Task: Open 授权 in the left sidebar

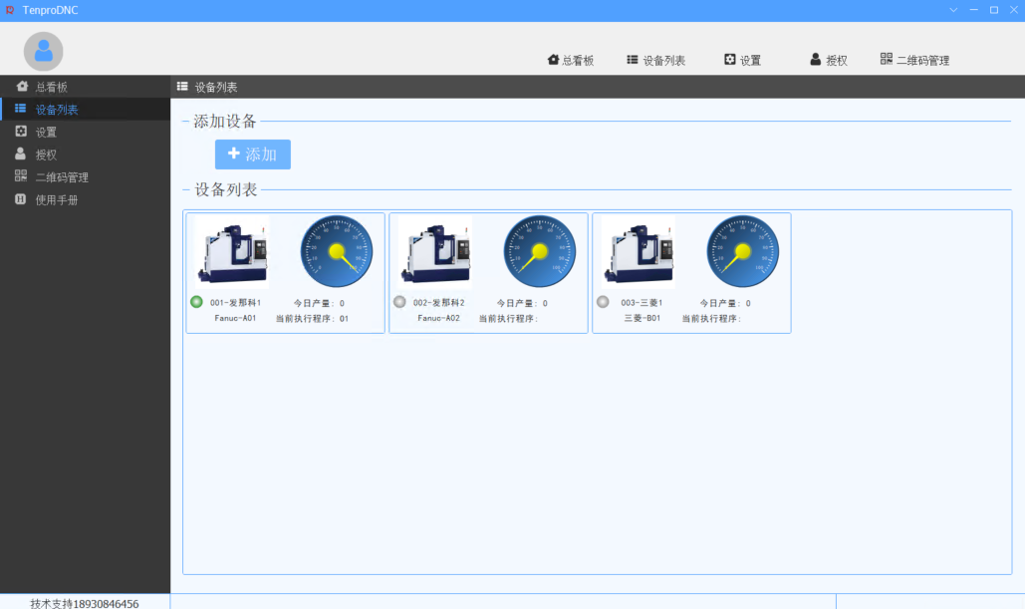Action: pyautogui.click(x=46, y=154)
